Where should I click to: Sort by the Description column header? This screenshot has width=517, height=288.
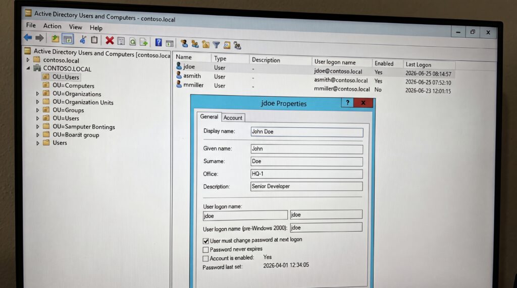click(x=280, y=60)
